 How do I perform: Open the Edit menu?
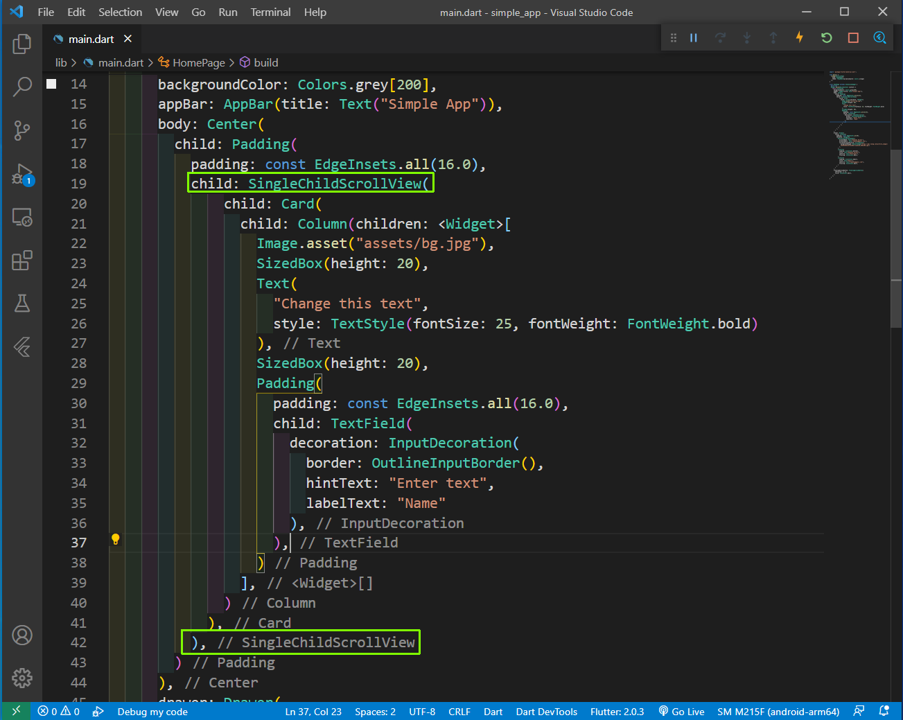point(76,12)
